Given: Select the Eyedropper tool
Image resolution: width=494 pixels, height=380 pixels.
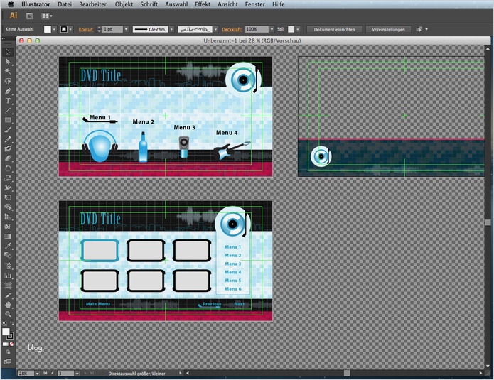Looking at the screenshot, I should pyautogui.click(x=8, y=246).
